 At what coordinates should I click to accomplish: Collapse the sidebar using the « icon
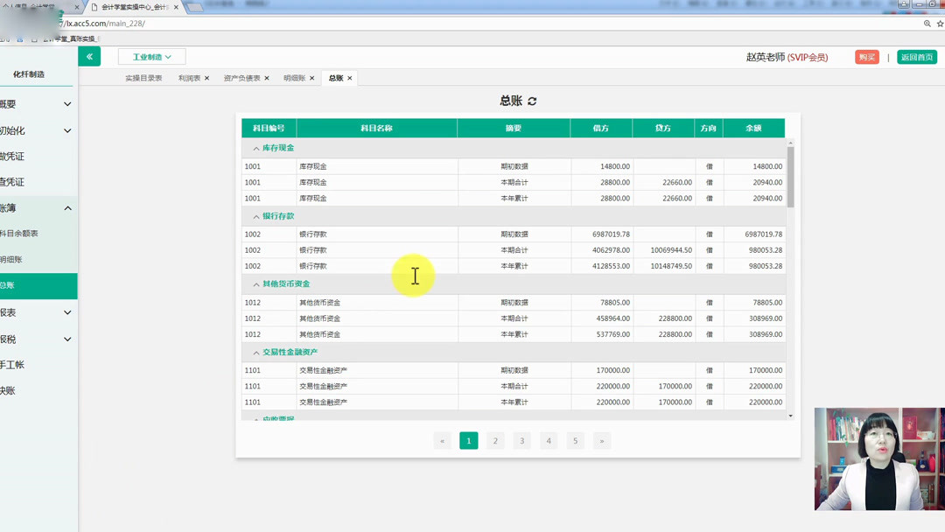(x=91, y=55)
